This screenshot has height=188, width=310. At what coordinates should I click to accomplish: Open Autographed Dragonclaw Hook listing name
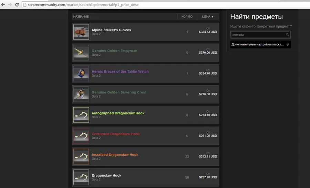(118, 113)
